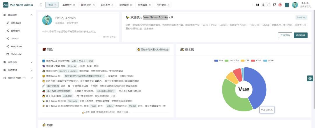The width and height of the screenshot is (315, 128).
Task: Open 基础组件 in the sidebar
Action: coord(18,31)
